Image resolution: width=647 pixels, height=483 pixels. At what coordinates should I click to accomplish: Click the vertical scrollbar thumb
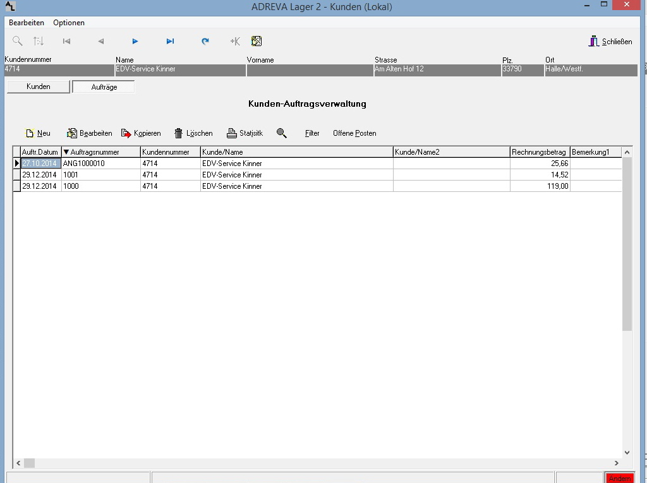(627, 244)
